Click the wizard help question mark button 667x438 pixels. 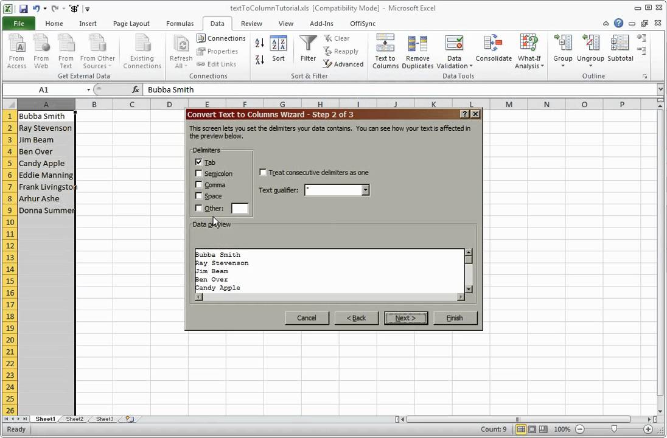(x=465, y=114)
